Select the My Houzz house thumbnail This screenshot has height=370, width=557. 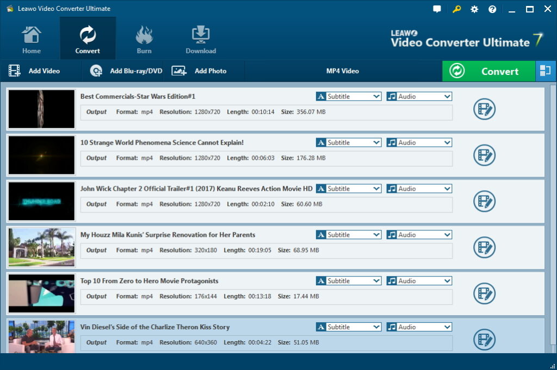[x=41, y=247]
